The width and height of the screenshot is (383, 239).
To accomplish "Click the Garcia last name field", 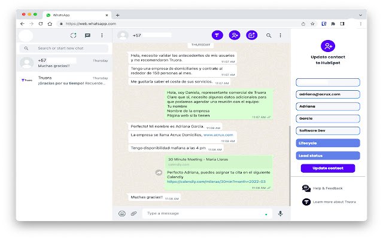I will (328, 118).
